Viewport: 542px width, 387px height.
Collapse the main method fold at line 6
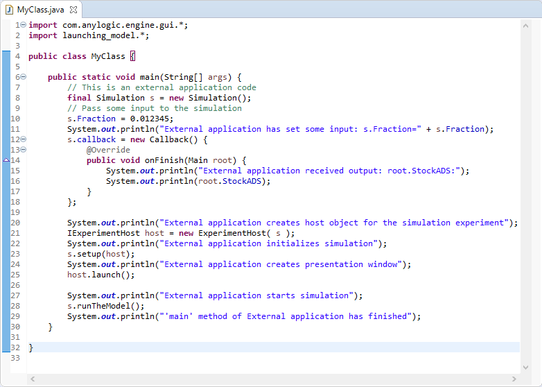pyautogui.click(x=23, y=77)
